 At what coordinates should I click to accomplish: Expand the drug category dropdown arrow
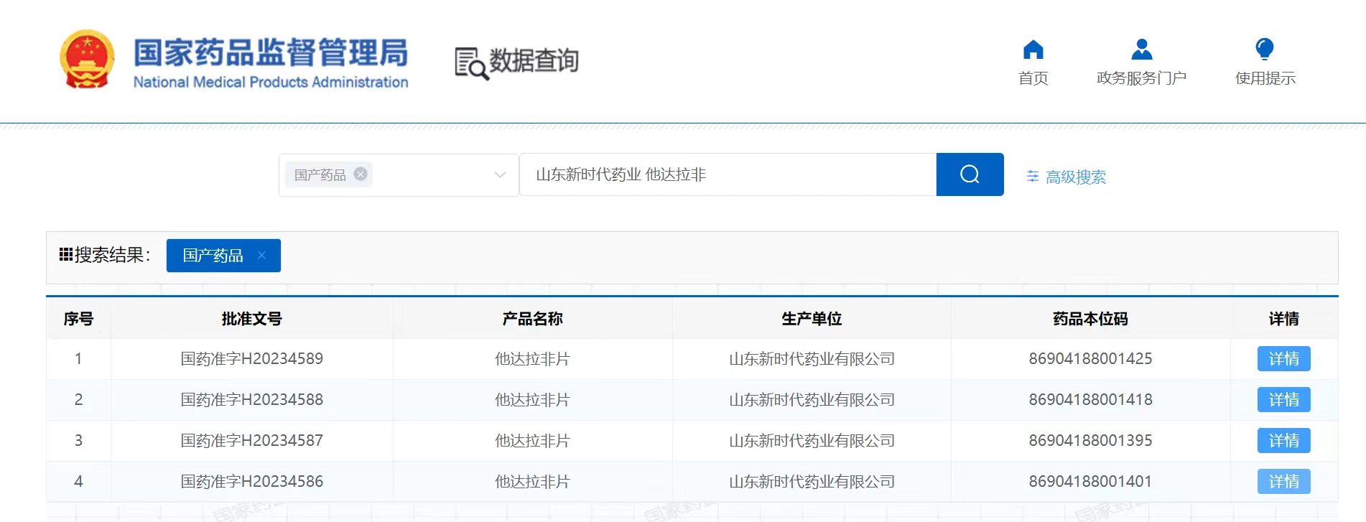coord(500,174)
